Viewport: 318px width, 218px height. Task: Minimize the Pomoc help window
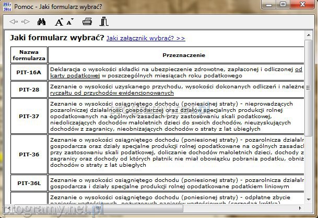269,5
